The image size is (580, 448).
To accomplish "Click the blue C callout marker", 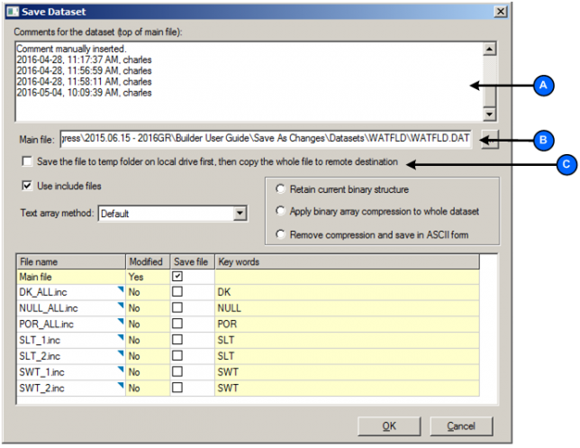I will click(566, 164).
